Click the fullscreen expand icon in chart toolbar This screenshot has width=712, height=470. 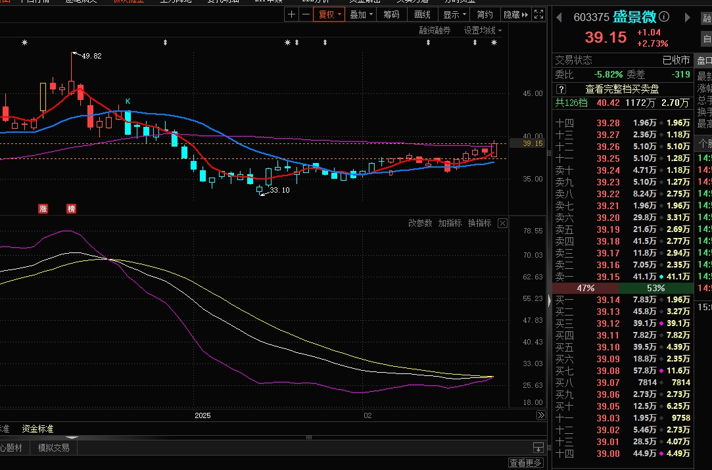pos(538,14)
